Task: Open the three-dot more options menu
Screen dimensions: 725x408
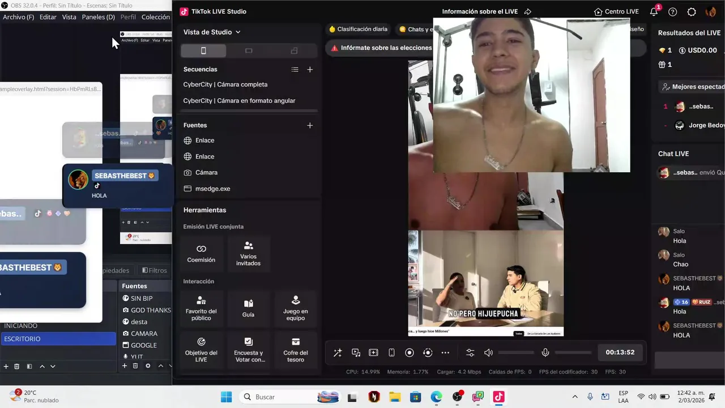Action: coord(445,352)
